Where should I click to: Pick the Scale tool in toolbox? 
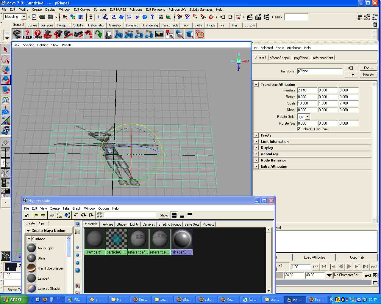[x=5, y=90]
